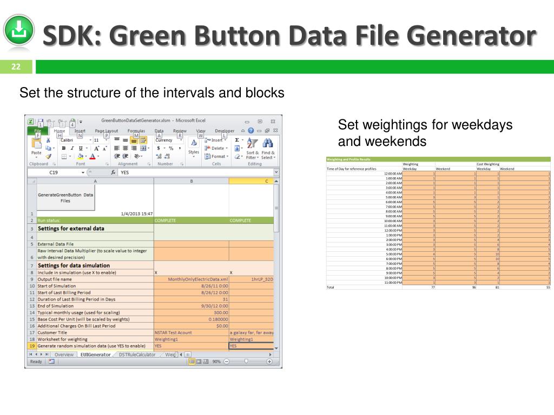The height and width of the screenshot is (415, 554).
Task: Click the GenerateGreenButton Data Files button
Action: [x=65, y=197]
